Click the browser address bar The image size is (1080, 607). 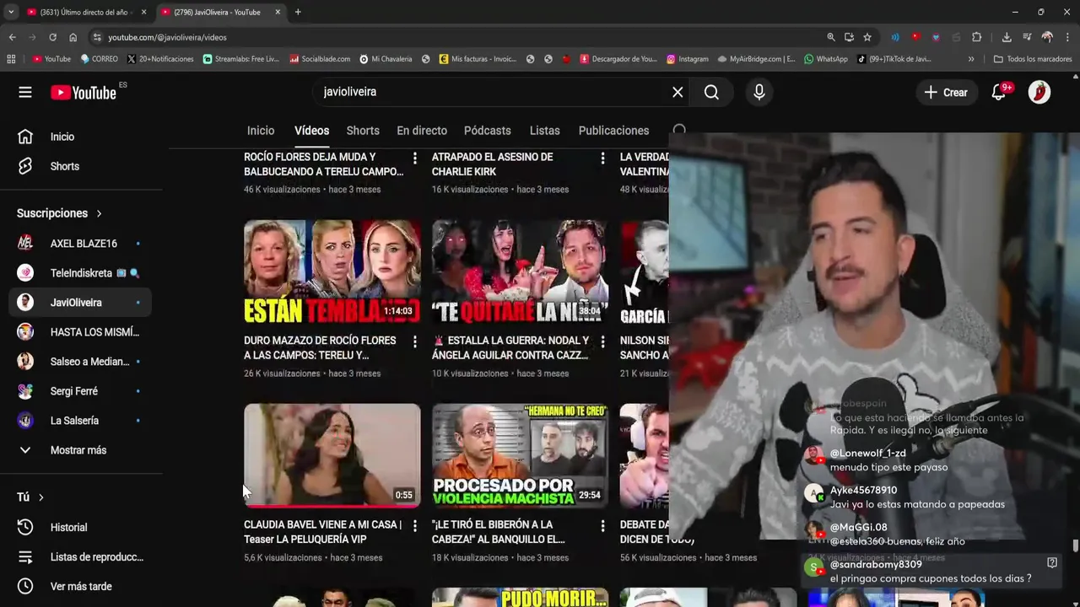coord(456,37)
